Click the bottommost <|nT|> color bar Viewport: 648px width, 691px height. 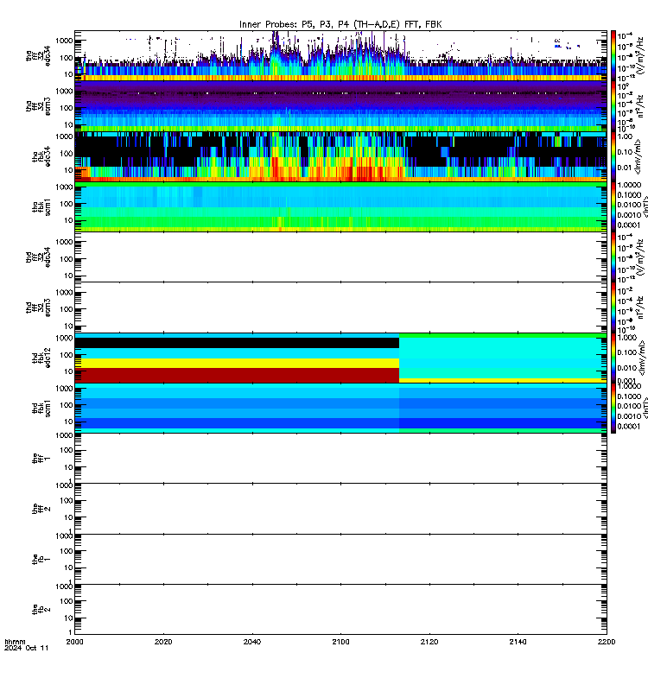click(x=613, y=408)
